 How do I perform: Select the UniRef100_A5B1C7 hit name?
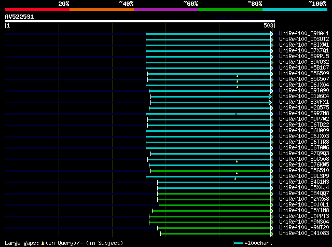tap(304, 68)
